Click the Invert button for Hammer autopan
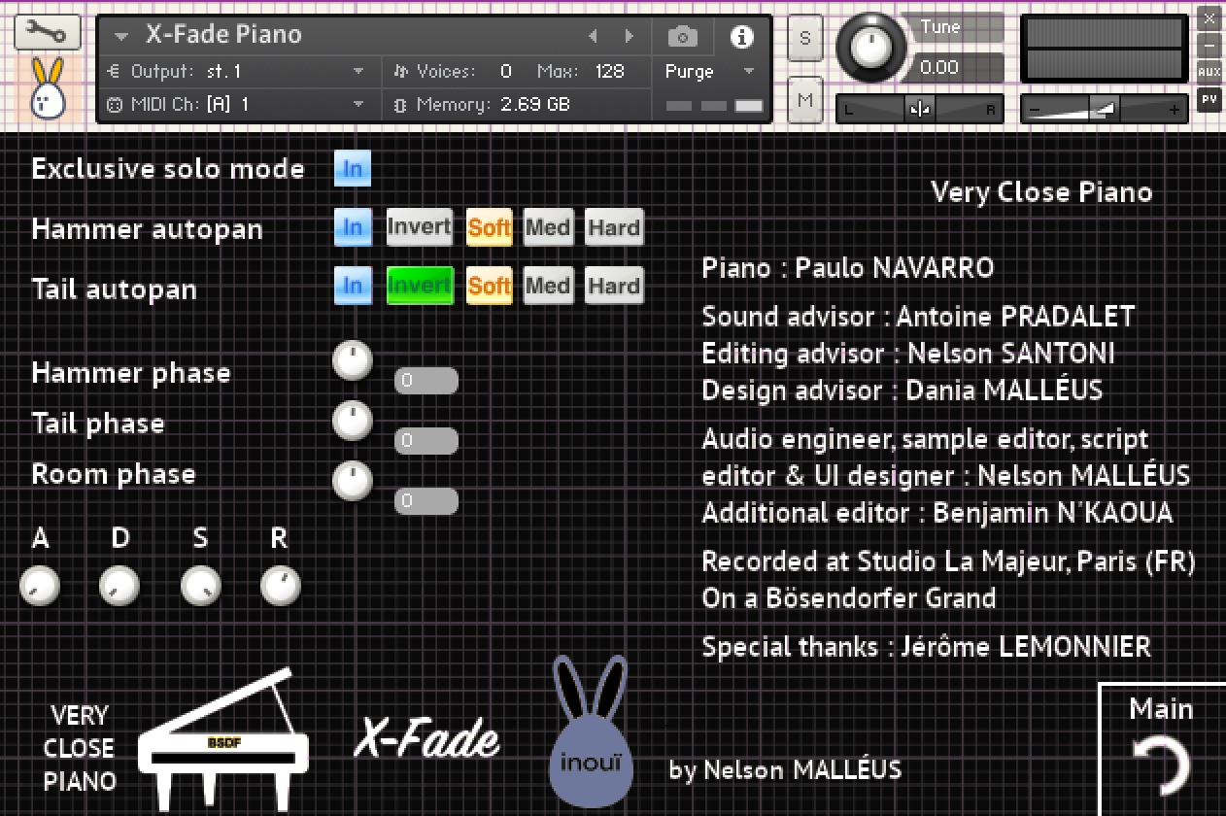The height and width of the screenshot is (816, 1226). [419, 227]
